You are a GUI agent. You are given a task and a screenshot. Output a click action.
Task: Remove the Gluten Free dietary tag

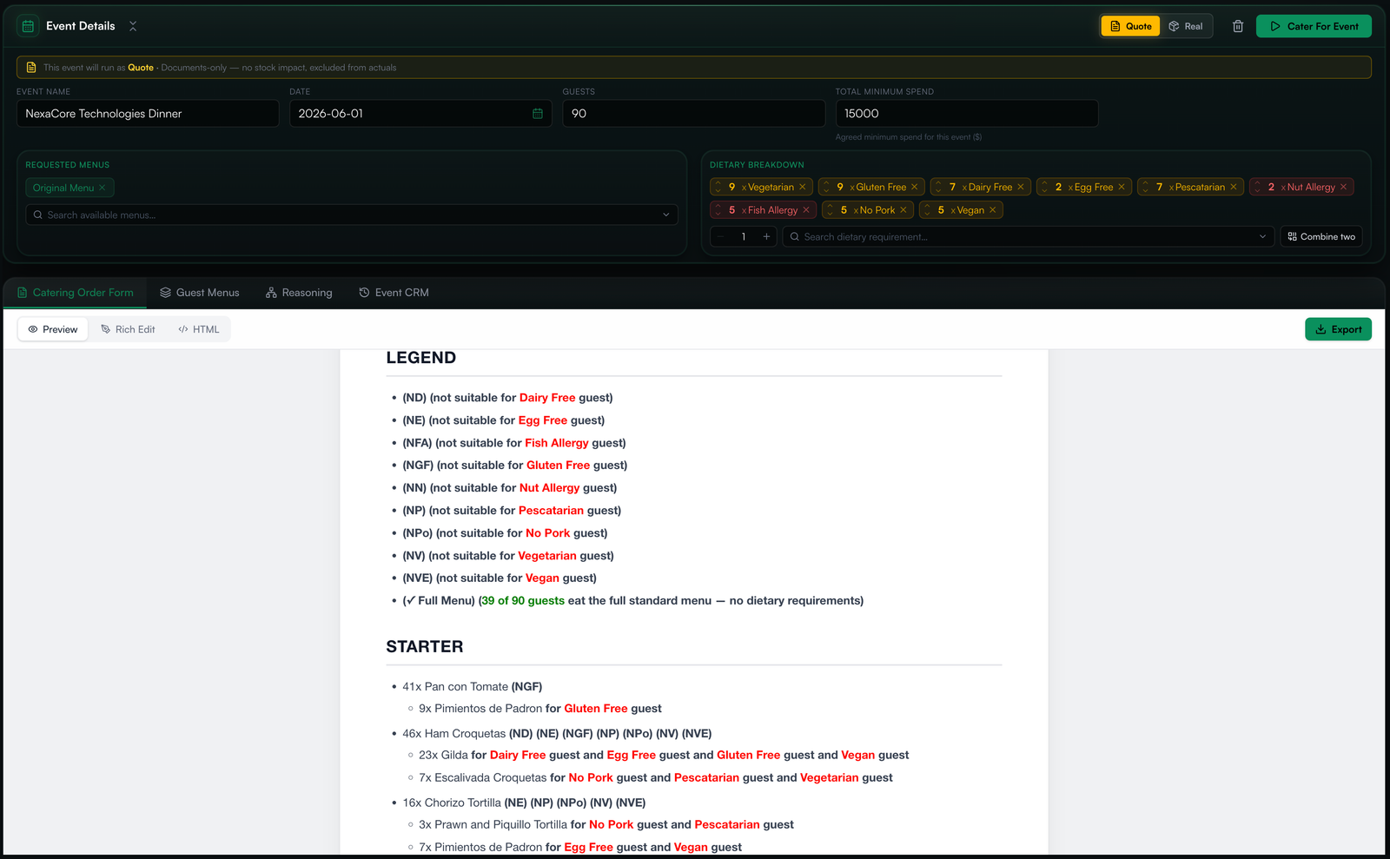(915, 187)
